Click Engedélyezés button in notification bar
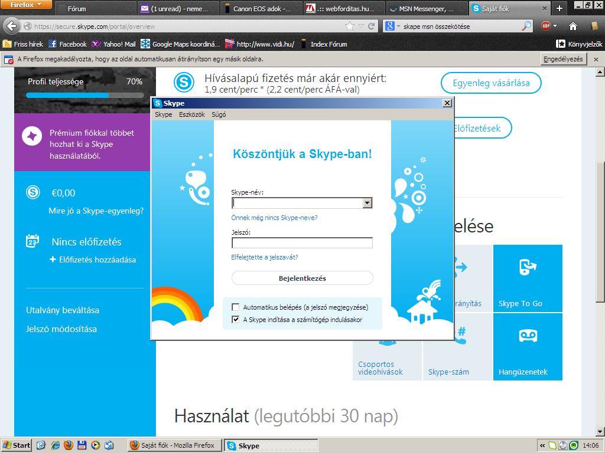Viewport: 605px width, 453px height. (x=563, y=60)
